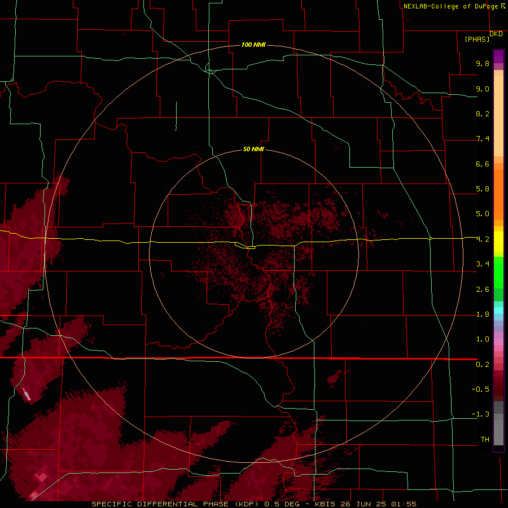Click the 0.2 scale value

(483, 365)
